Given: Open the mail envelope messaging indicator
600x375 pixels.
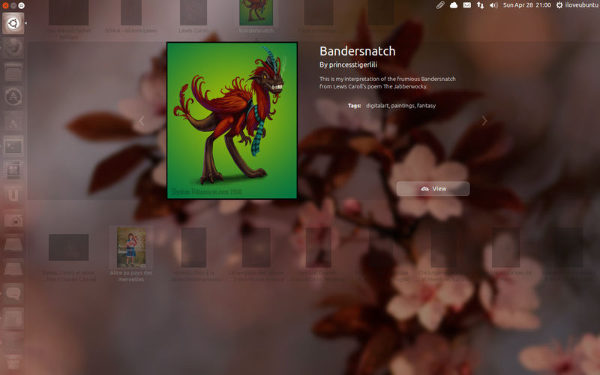Looking at the screenshot, I should pos(466,5).
